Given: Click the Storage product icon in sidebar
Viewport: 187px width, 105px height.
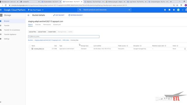Looking at the screenshot, I should pyautogui.click(x=1, y=15).
